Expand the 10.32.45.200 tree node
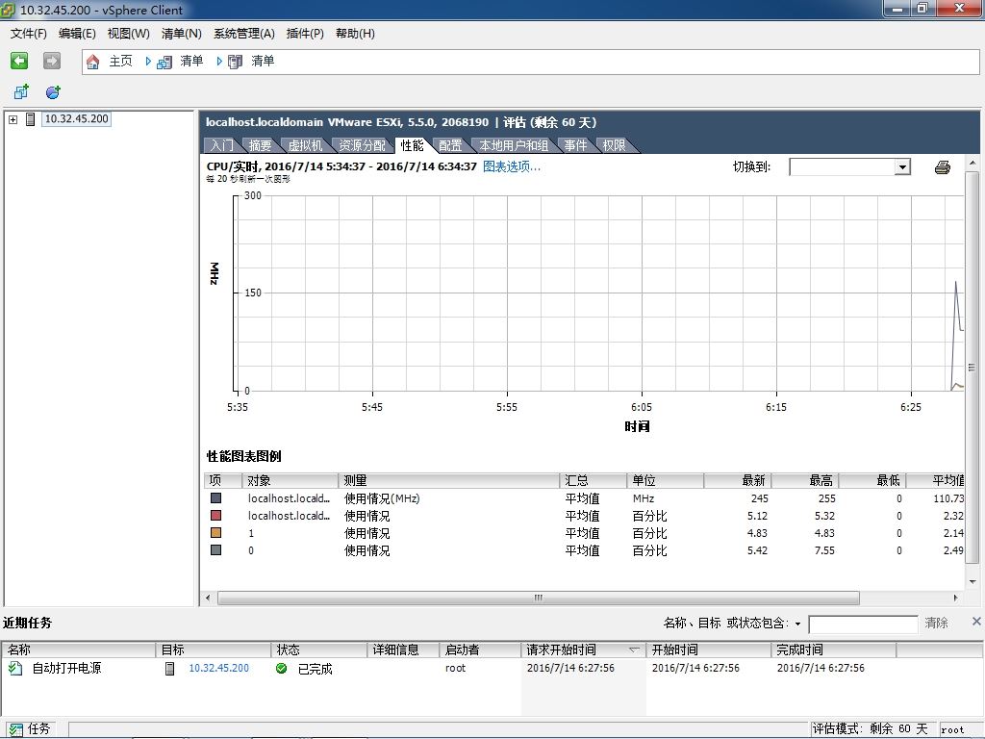The height and width of the screenshot is (739, 985). coord(13,119)
